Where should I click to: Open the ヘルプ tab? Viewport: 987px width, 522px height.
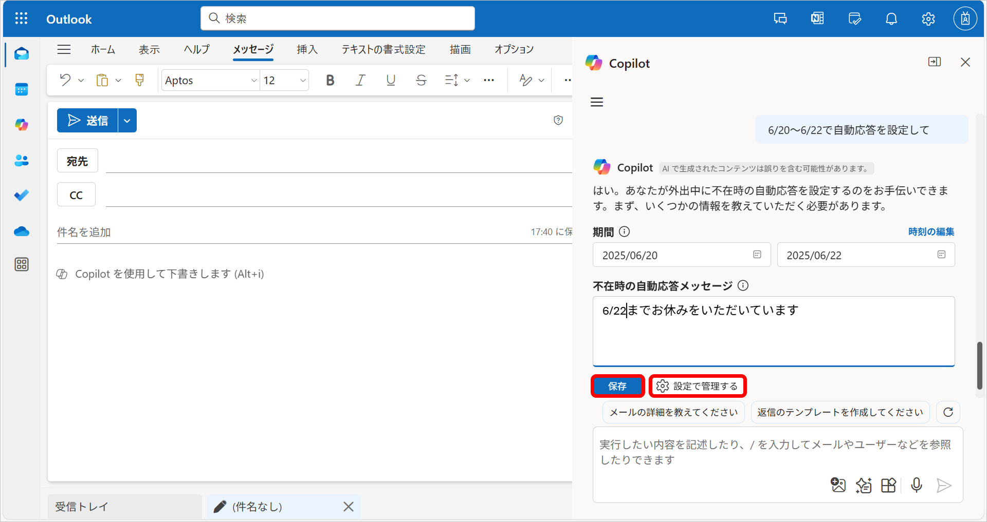point(197,49)
